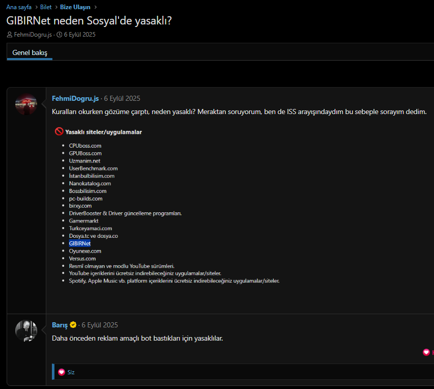Click the Yasaklı siteler/uygulamalar heading
This screenshot has width=434, height=389.
pos(103,132)
